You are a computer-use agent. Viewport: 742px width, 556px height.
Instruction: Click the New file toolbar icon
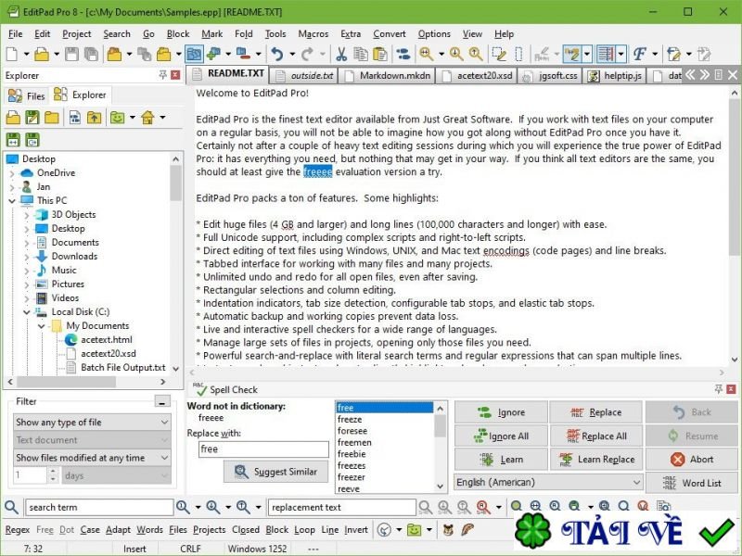(12, 54)
